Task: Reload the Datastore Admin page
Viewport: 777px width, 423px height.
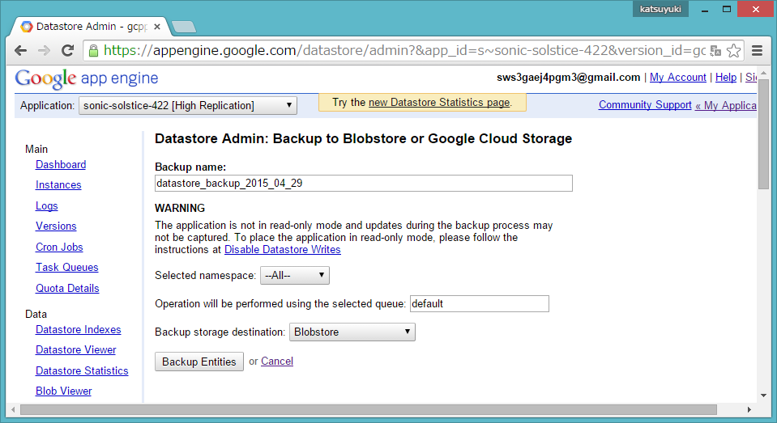Action: point(67,50)
